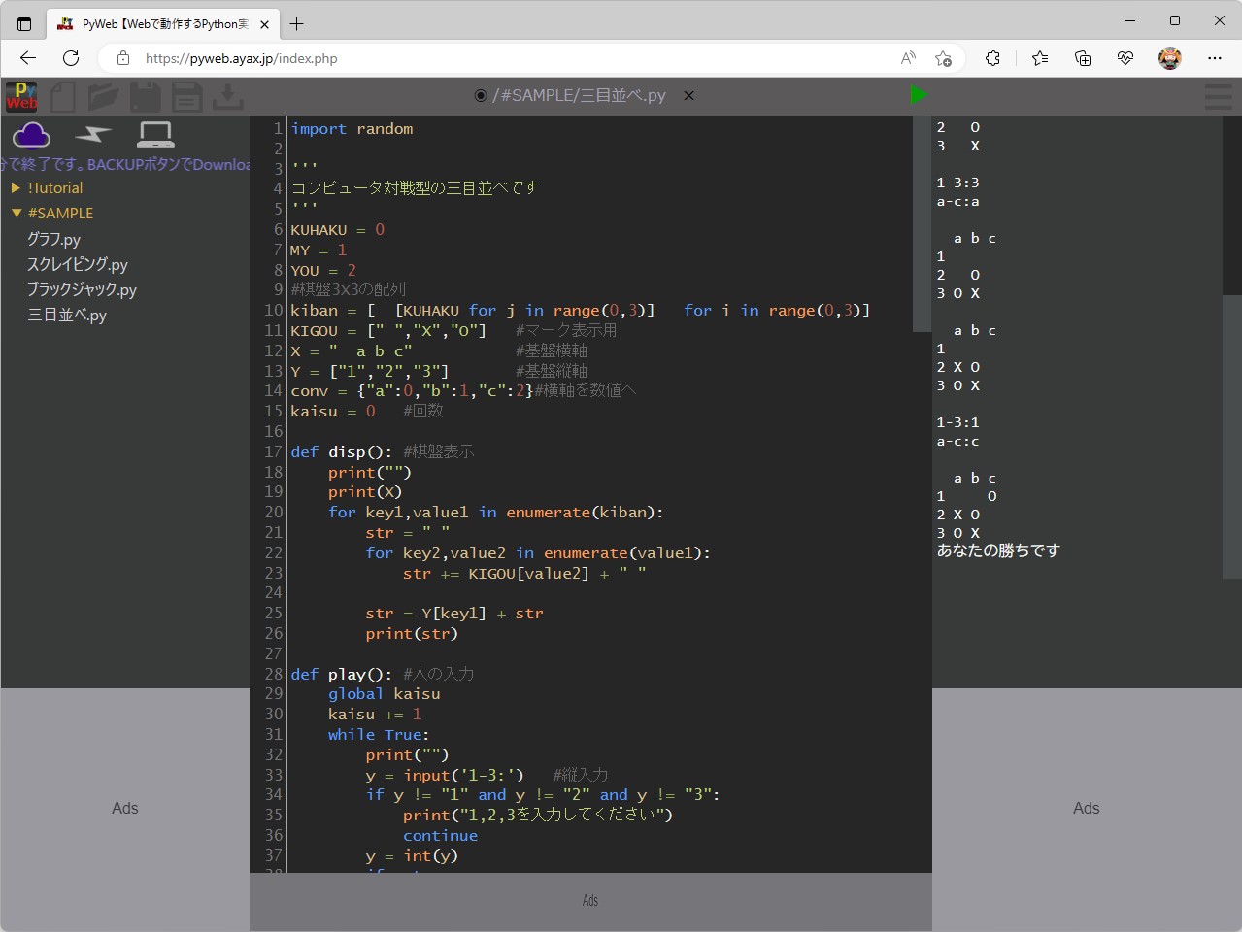The height and width of the screenshot is (932, 1242).
Task: Open グラフ.py from the sidebar
Action: [54, 239]
